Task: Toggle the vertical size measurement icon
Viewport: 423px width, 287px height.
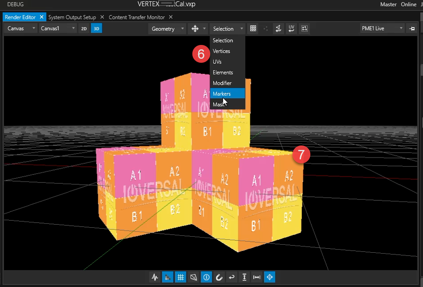Action: point(244,277)
